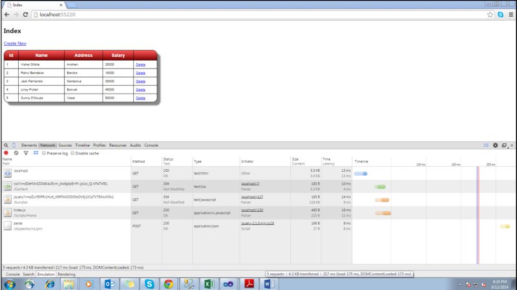Show the DevTools drawer console icon
The height and width of the screenshot is (290, 517).
pos(486,145)
